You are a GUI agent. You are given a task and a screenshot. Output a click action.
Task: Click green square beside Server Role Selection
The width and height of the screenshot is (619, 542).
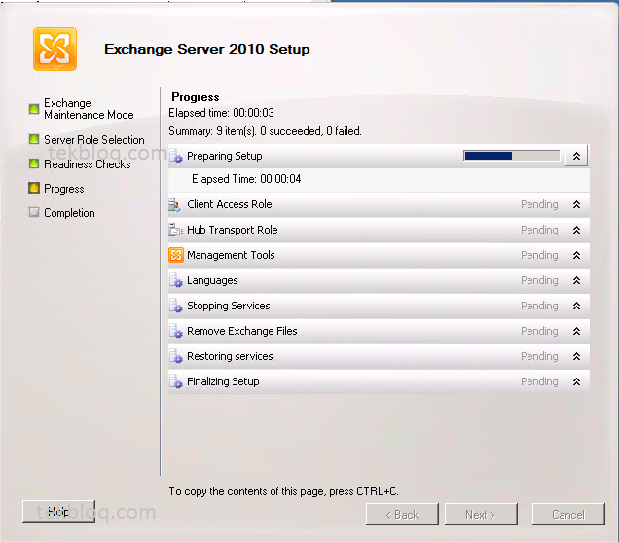[x=34, y=139]
